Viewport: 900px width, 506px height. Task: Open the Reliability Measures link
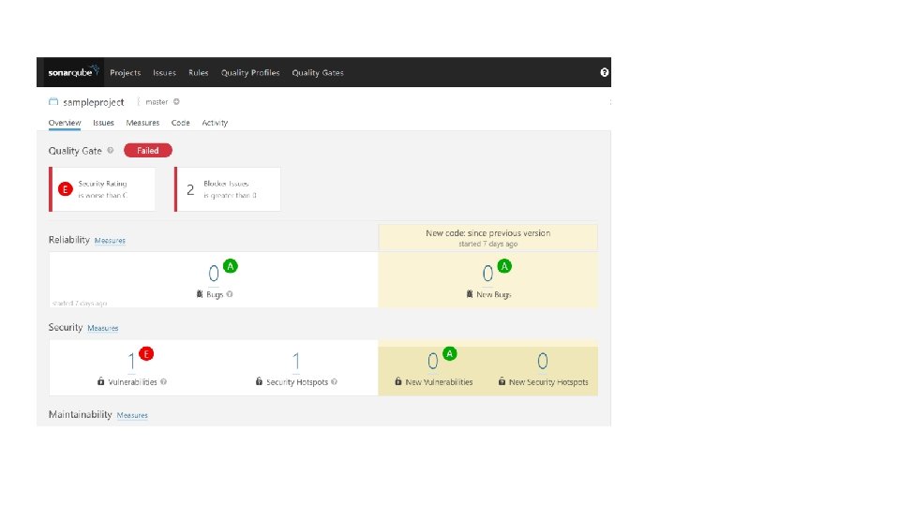(x=110, y=241)
